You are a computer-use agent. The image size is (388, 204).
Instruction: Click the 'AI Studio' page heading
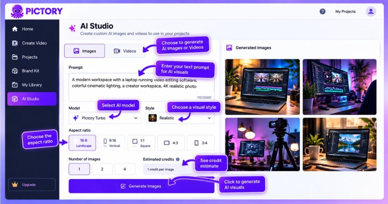coord(97,26)
